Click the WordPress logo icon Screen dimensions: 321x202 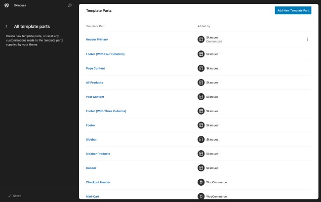(6, 5)
